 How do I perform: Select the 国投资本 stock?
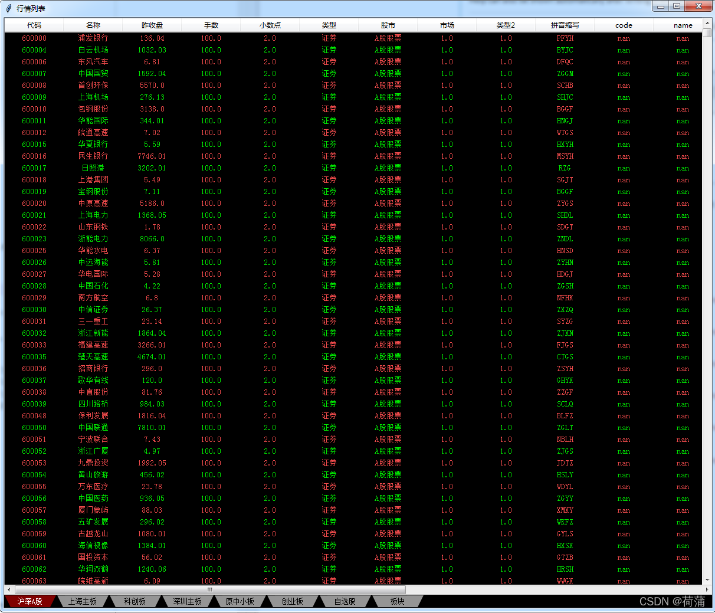pyautogui.click(x=93, y=558)
